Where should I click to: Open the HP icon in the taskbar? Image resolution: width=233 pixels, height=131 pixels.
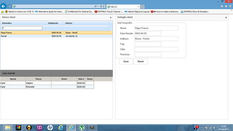(50, 128)
